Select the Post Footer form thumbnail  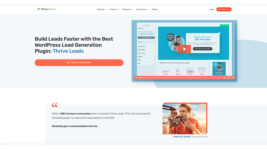click(x=190, y=71)
